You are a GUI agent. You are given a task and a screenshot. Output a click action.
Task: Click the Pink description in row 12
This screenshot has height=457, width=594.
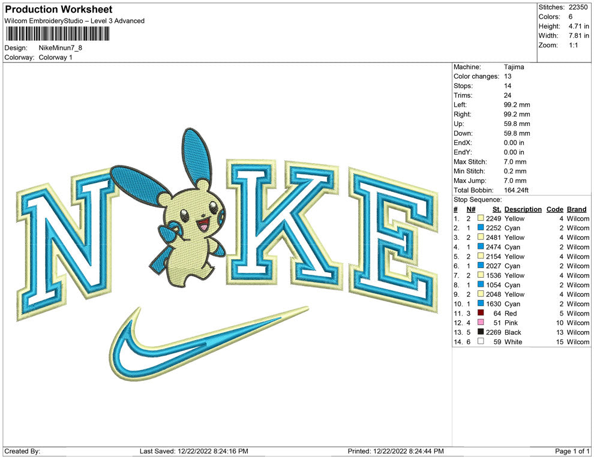(511, 323)
